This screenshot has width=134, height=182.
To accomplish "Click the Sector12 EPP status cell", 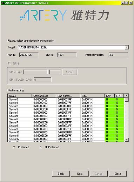I will [119, 139].
